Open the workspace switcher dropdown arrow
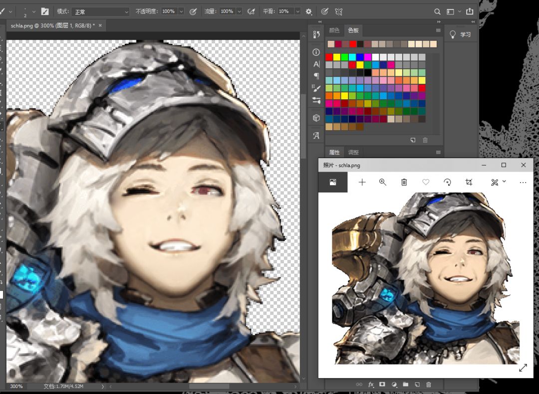 [x=460, y=11]
